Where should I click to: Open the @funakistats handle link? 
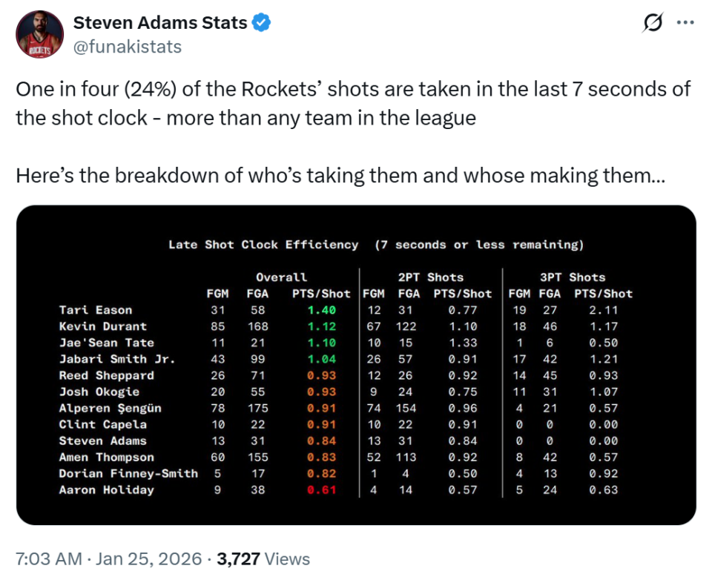(127, 47)
